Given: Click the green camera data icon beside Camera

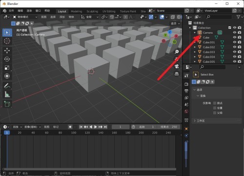Looking at the screenshot, I should point(220,33).
